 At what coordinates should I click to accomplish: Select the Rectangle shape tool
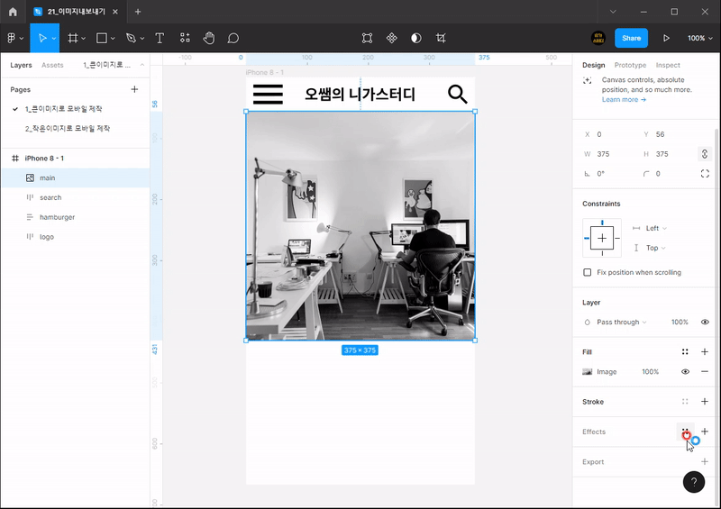pos(102,38)
